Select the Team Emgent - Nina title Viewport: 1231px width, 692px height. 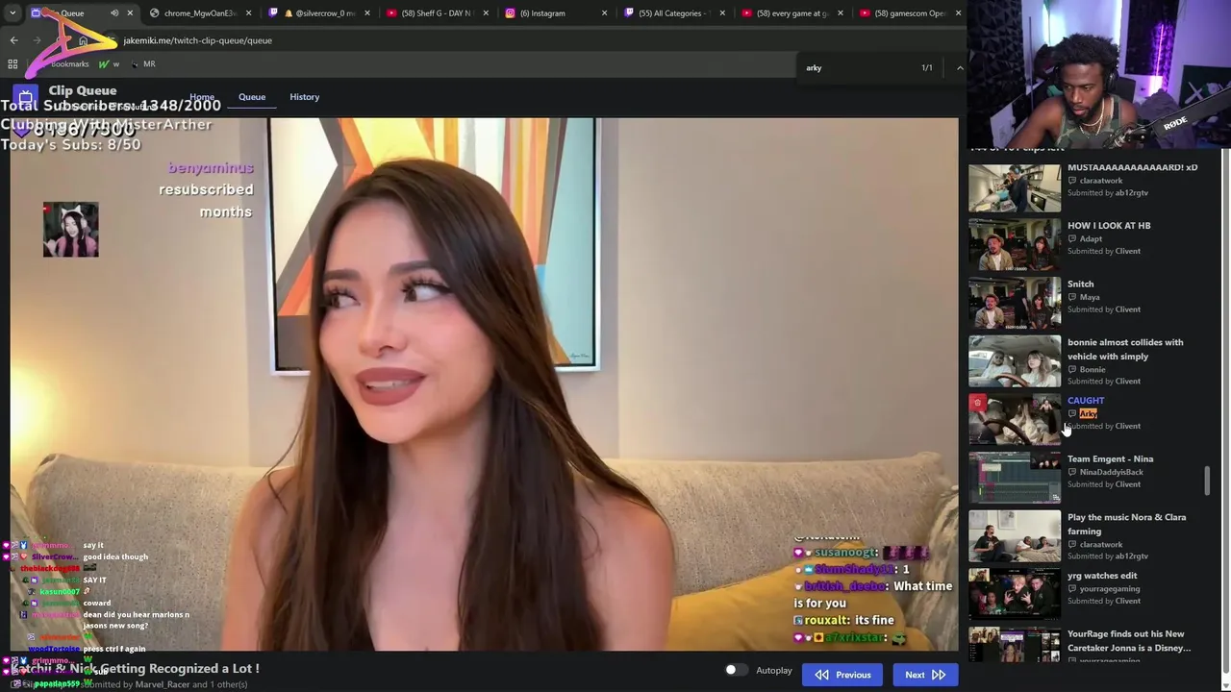[1110, 459]
